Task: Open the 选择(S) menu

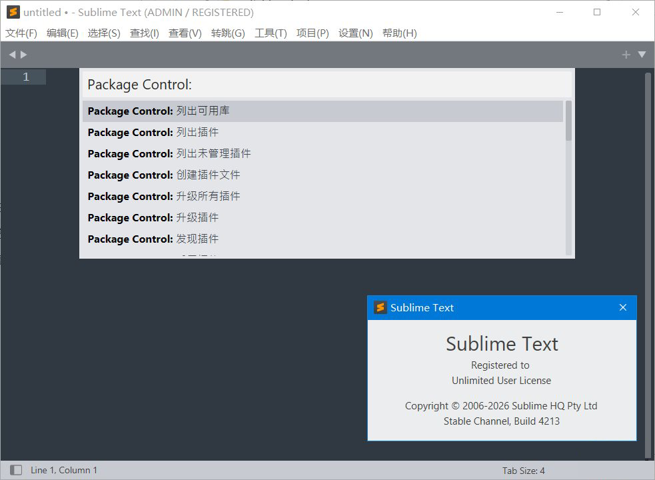Action: click(103, 33)
